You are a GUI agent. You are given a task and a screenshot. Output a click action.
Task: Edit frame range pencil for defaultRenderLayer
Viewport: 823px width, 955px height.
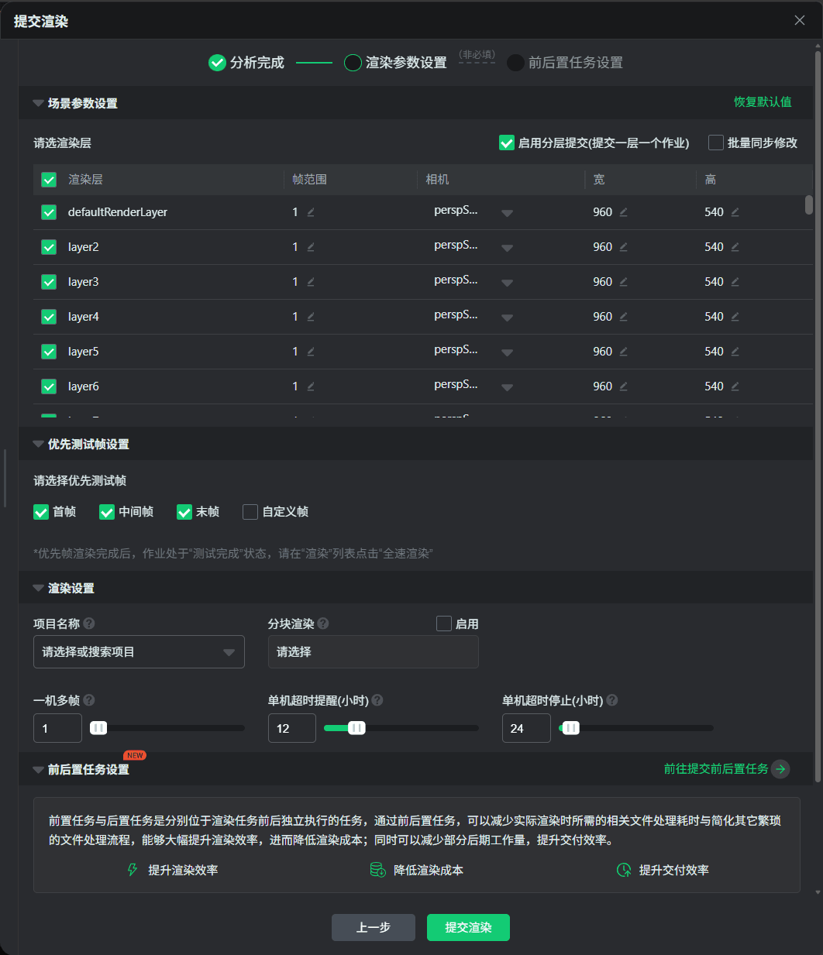311,212
